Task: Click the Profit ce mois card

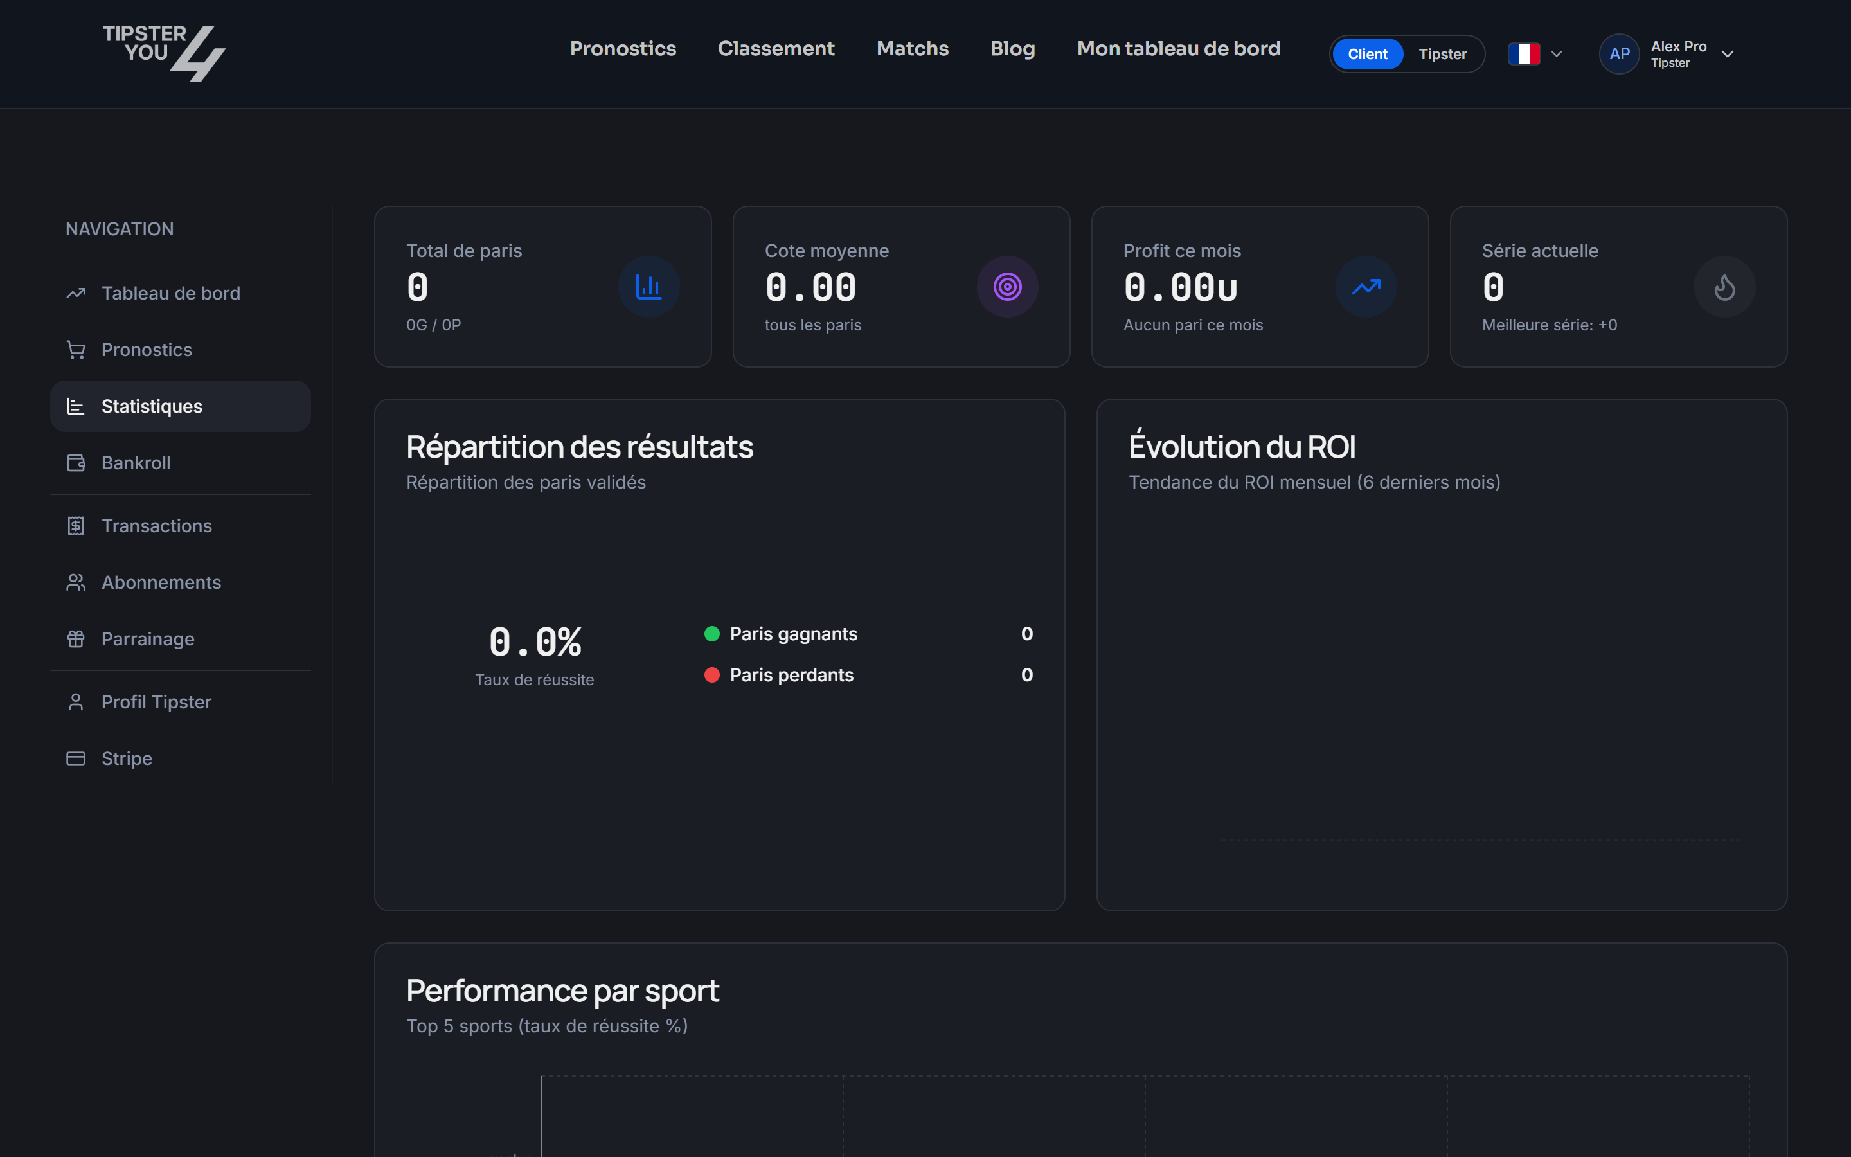Action: pyautogui.click(x=1260, y=287)
